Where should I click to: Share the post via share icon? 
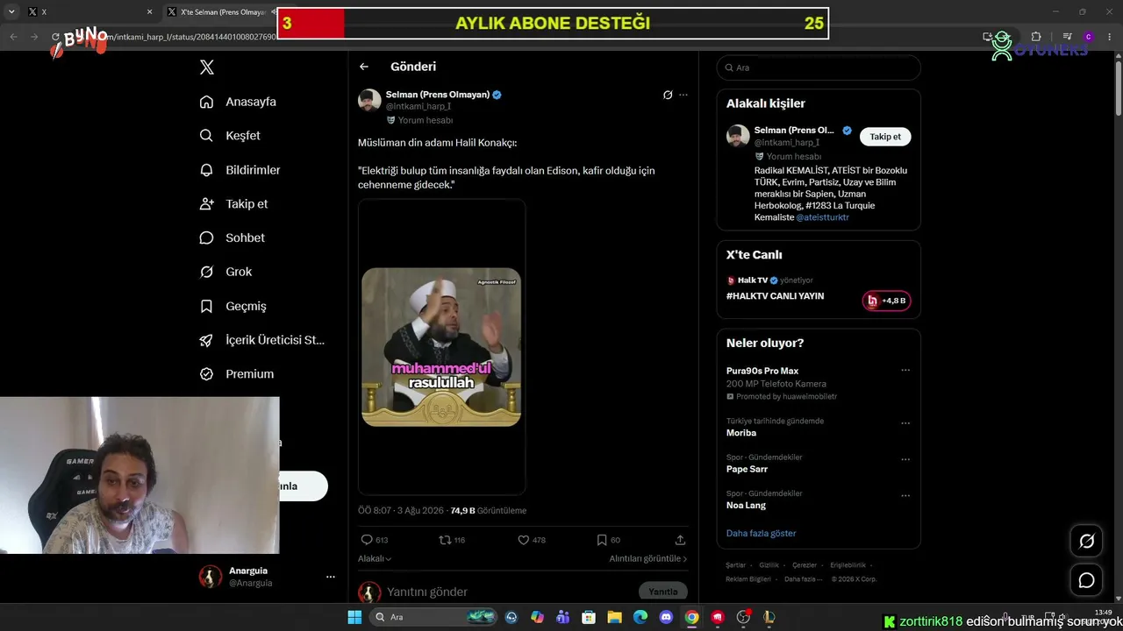[x=680, y=540]
